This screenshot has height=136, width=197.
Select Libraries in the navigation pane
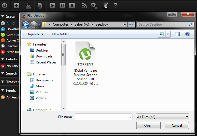pos(36,74)
